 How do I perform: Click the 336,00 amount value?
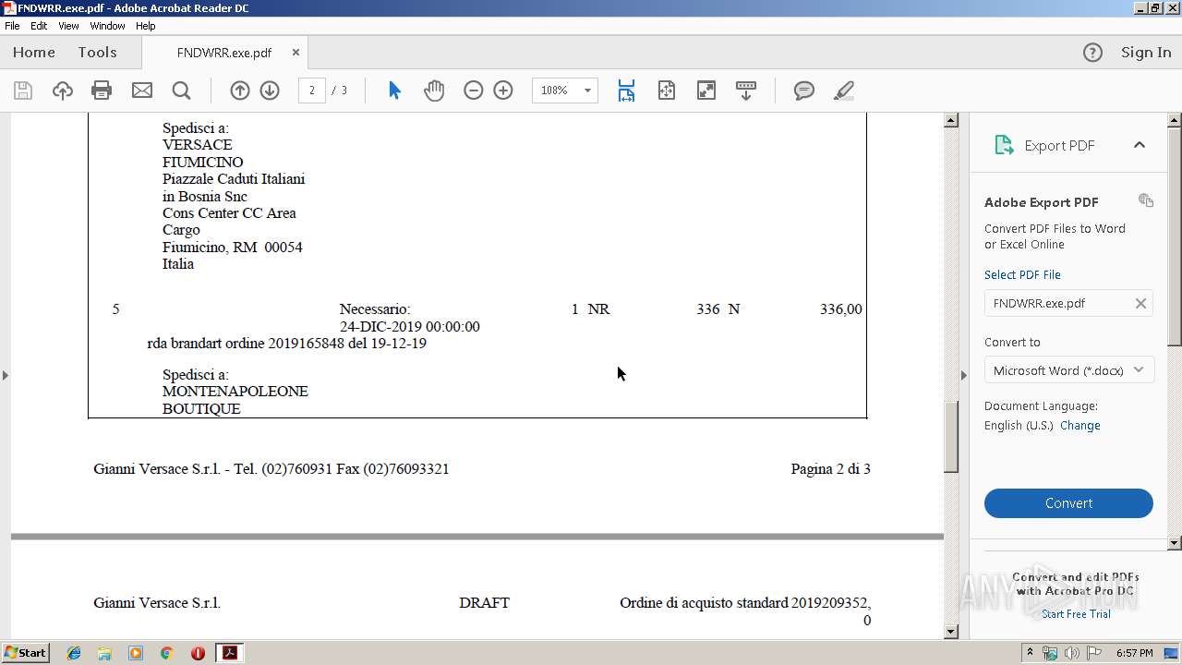tap(841, 309)
